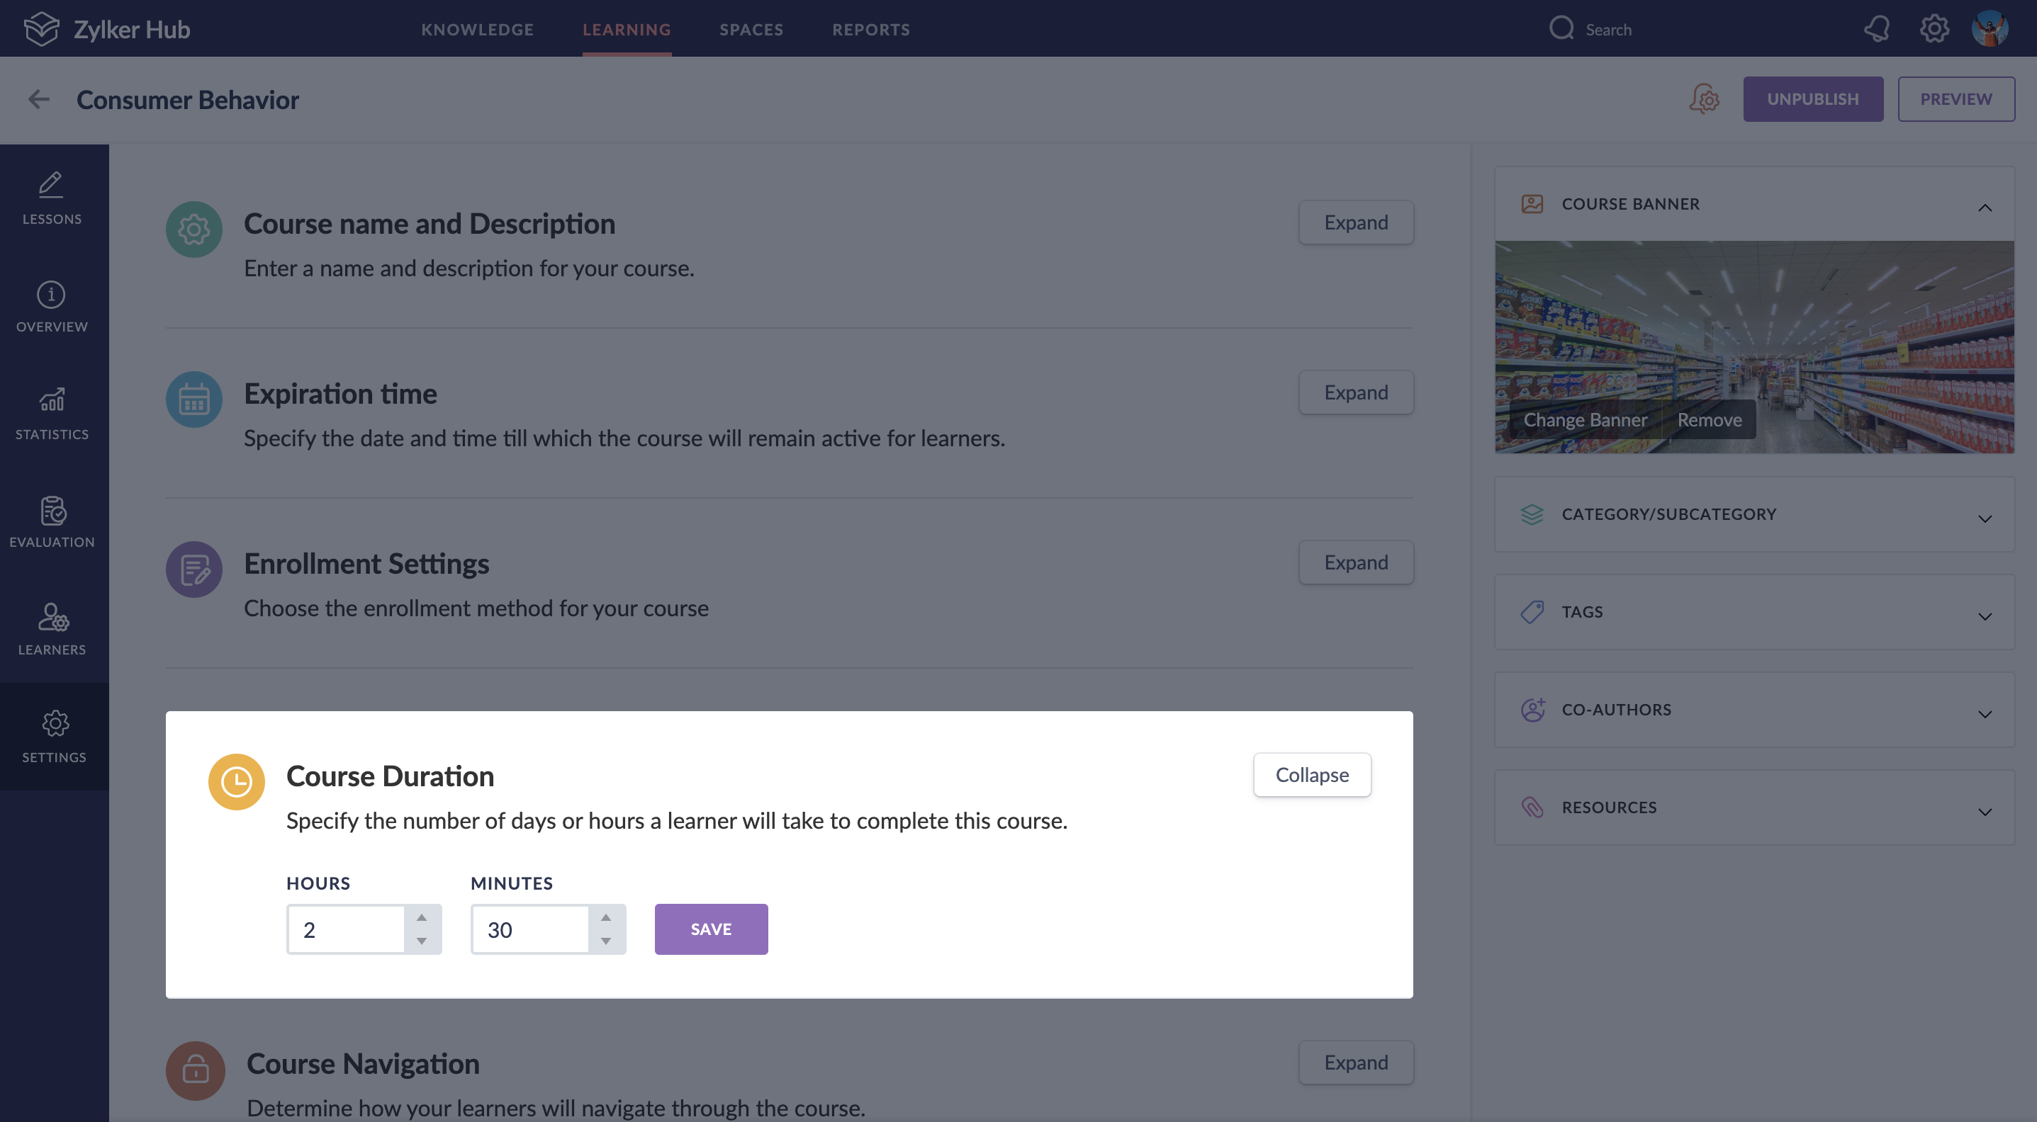This screenshot has width=2037, height=1122.
Task: Switch to the Knowledge tab
Action: click(477, 29)
